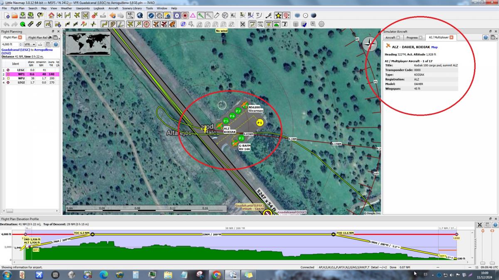This screenshot has height=280, width=499.
Task: Click the green circular reload icon
Action: pyautogui.click(x=22, y=24)
